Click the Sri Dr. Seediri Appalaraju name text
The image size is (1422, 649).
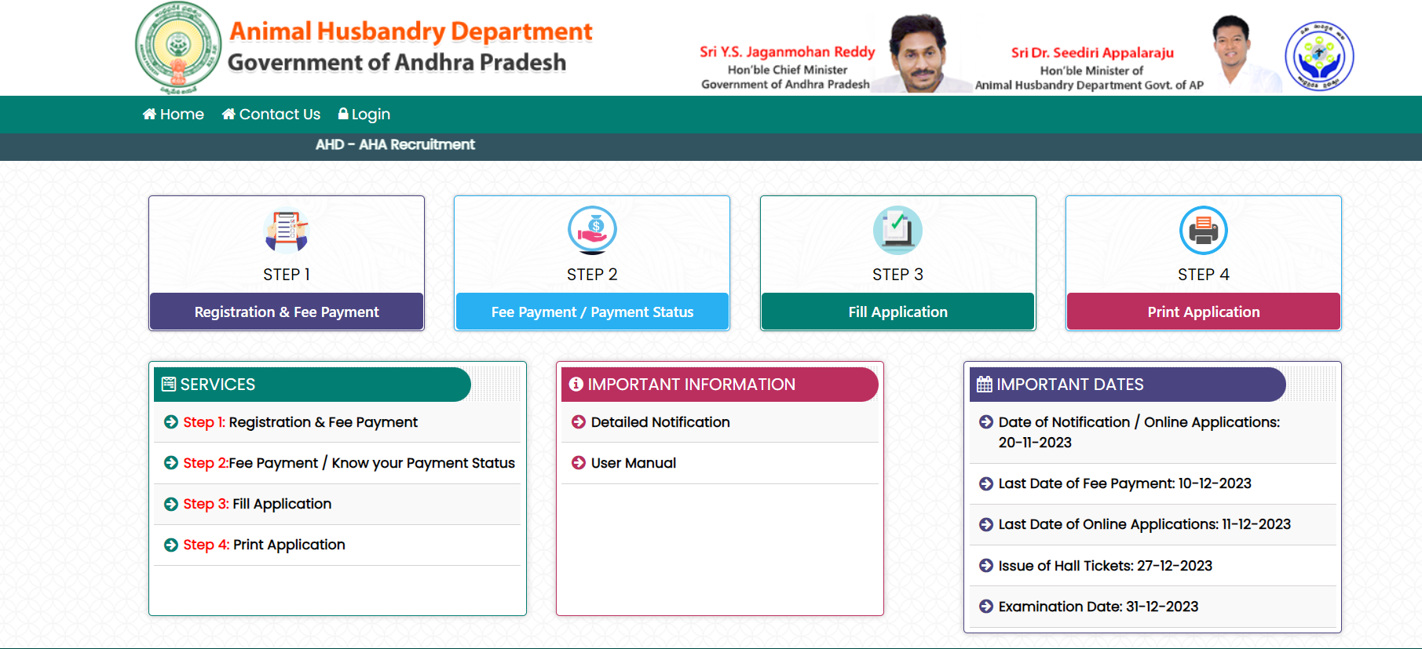click(x=1092, y=53)
